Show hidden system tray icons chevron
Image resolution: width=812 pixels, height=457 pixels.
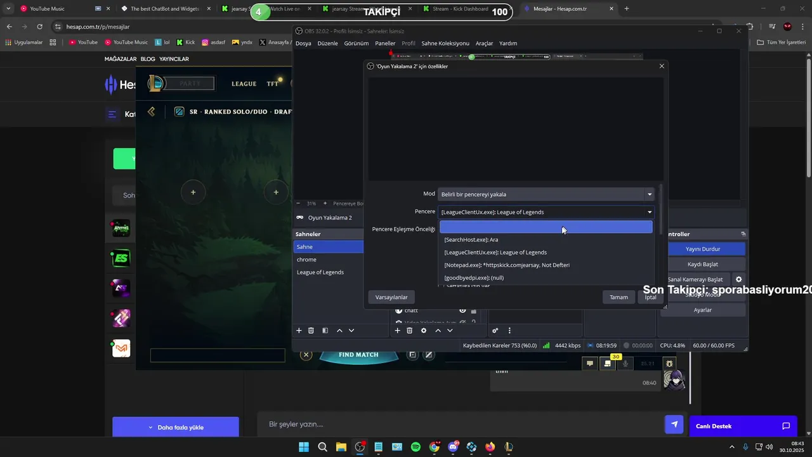pos(731,447)
